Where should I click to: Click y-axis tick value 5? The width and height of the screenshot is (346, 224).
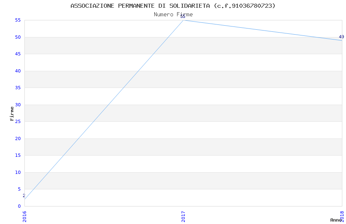click(x=20, y=189)
